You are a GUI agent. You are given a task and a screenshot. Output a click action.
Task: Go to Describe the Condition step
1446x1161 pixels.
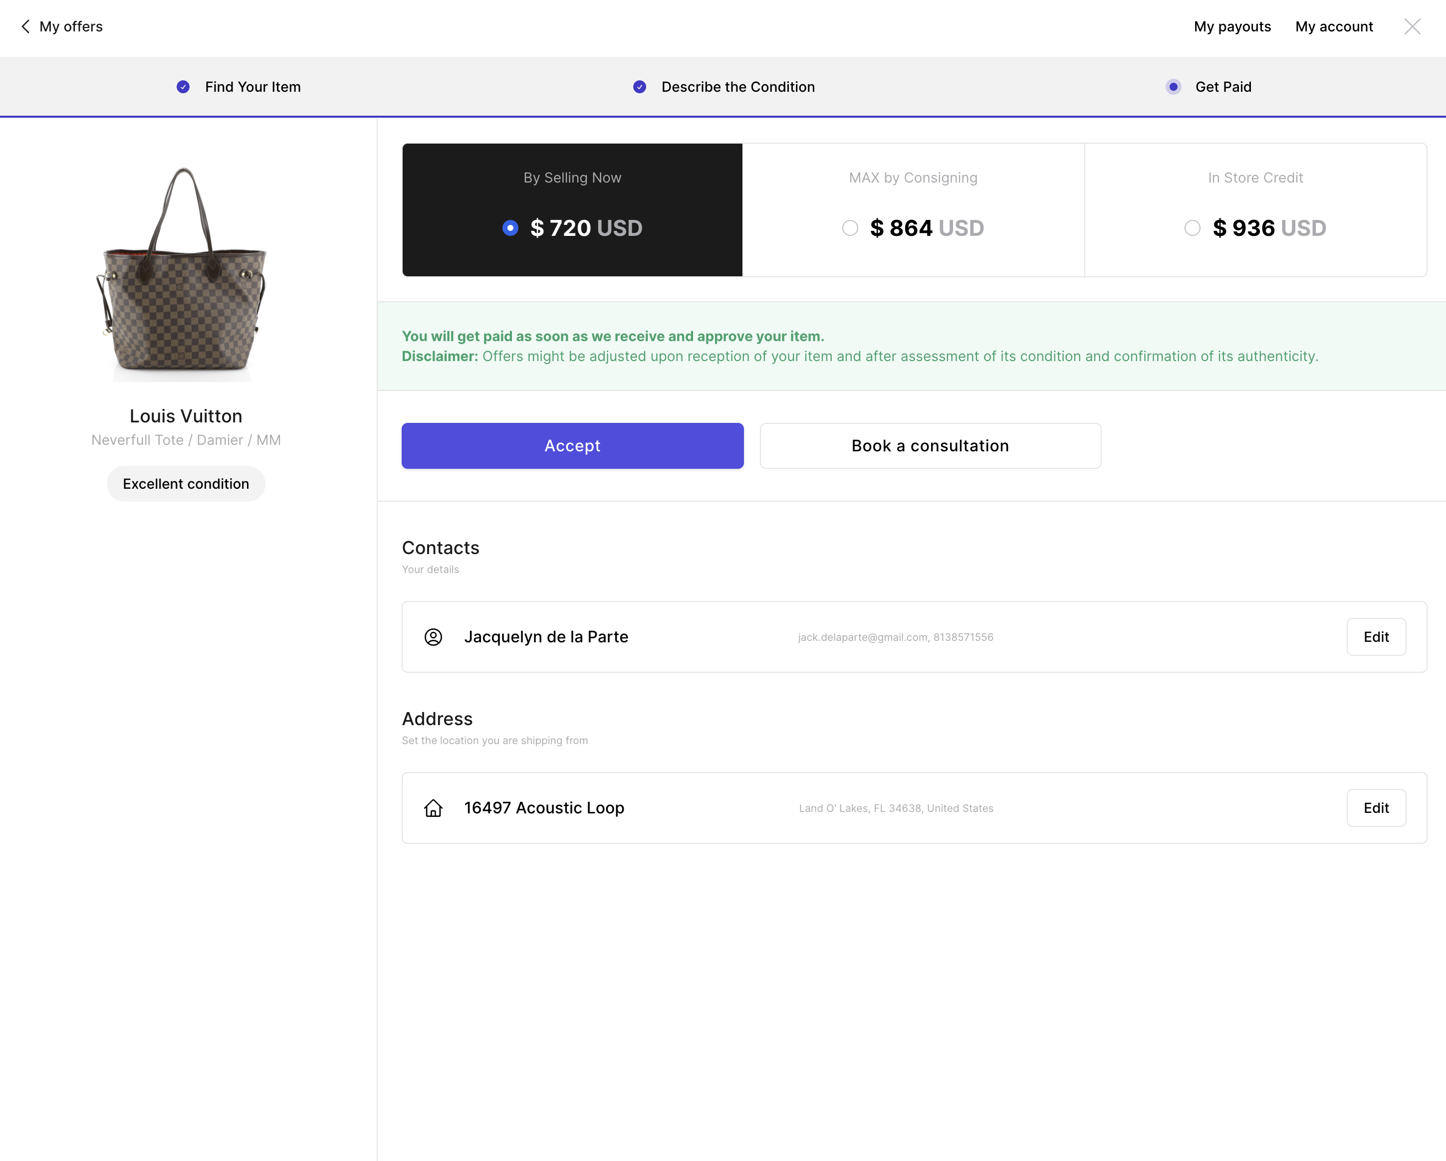point(738,87)
